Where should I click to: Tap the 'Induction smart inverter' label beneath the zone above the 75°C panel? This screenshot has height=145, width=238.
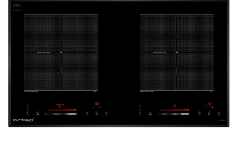pyautogui.click(x=31, y=91)
